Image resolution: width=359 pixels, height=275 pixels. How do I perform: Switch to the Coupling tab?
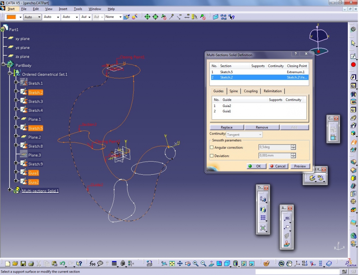pyautogui.click(x=251, y=91)
